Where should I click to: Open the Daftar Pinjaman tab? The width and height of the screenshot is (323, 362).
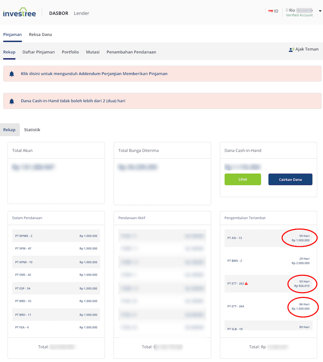(x=38, y=52)
